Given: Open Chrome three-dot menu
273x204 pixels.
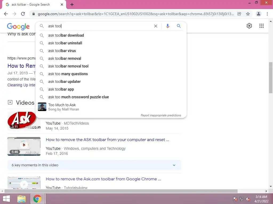Looking at the screenshot, I should [267, 14].
